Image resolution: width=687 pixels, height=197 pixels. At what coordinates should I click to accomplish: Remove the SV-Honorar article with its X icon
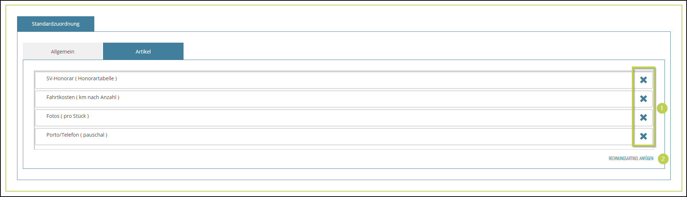643,80
